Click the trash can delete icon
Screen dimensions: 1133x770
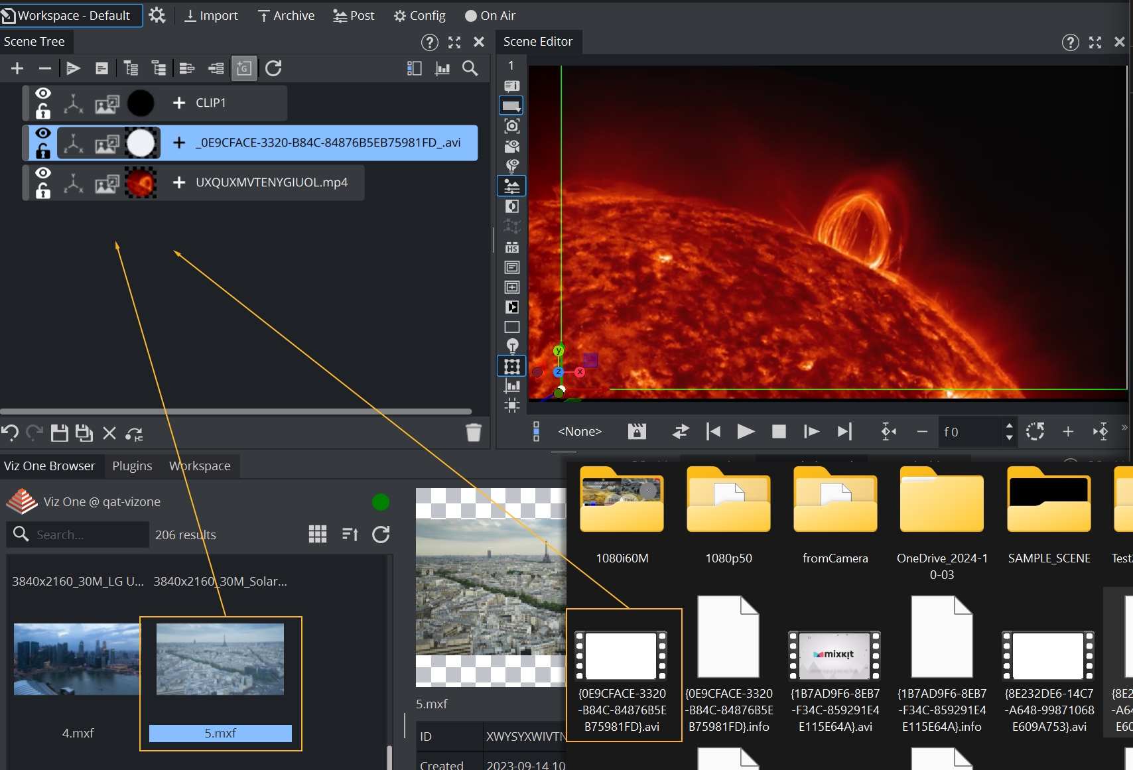click(473, 432)
